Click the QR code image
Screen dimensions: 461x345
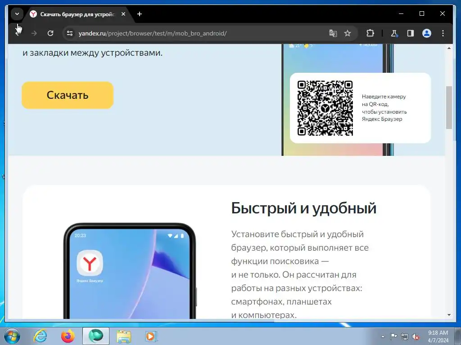pos(325,108)
